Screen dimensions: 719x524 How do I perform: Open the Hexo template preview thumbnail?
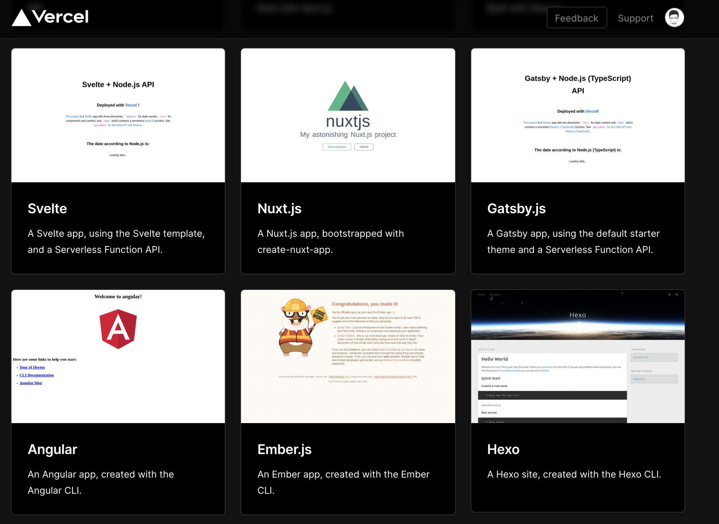click(578, 357)
